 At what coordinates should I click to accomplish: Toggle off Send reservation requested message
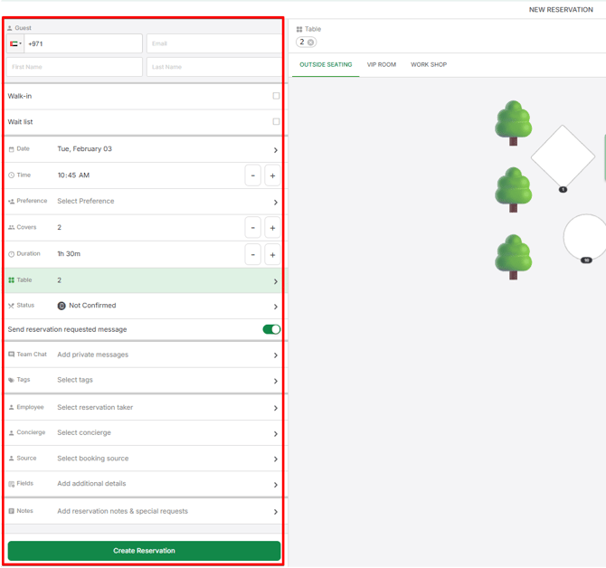[x=271, y=329]
